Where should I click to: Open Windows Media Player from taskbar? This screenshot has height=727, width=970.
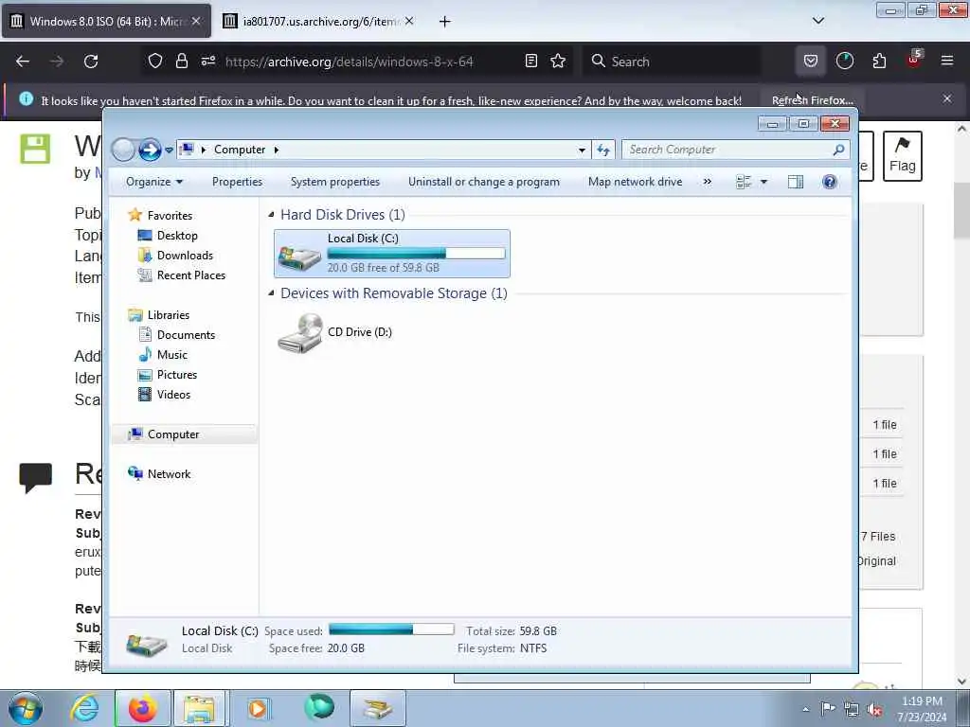[x=258, y=708]
